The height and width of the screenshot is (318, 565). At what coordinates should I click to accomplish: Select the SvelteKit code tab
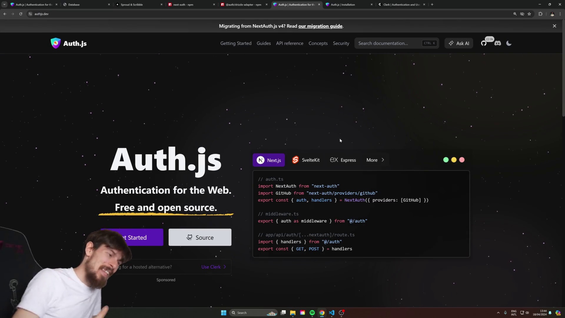tap(306, 160)
